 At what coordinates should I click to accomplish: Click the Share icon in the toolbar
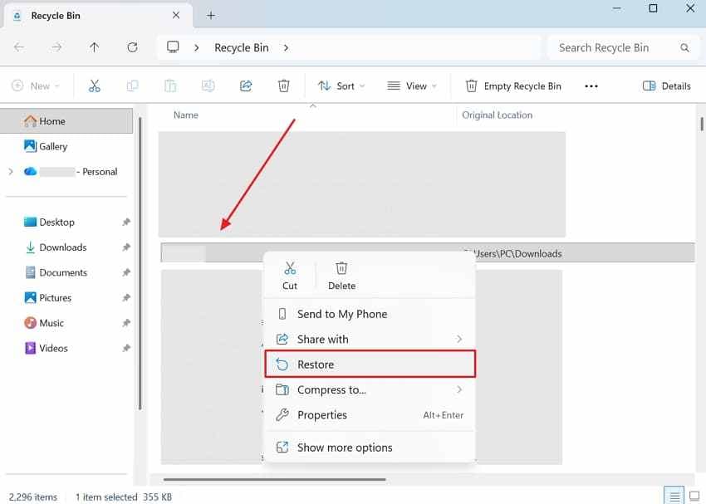246,86
